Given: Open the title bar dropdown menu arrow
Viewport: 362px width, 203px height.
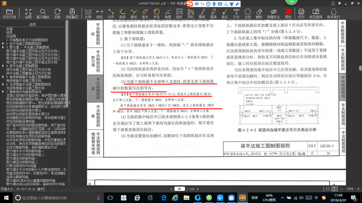Looking at the screenshot, I should click(339, 4).
